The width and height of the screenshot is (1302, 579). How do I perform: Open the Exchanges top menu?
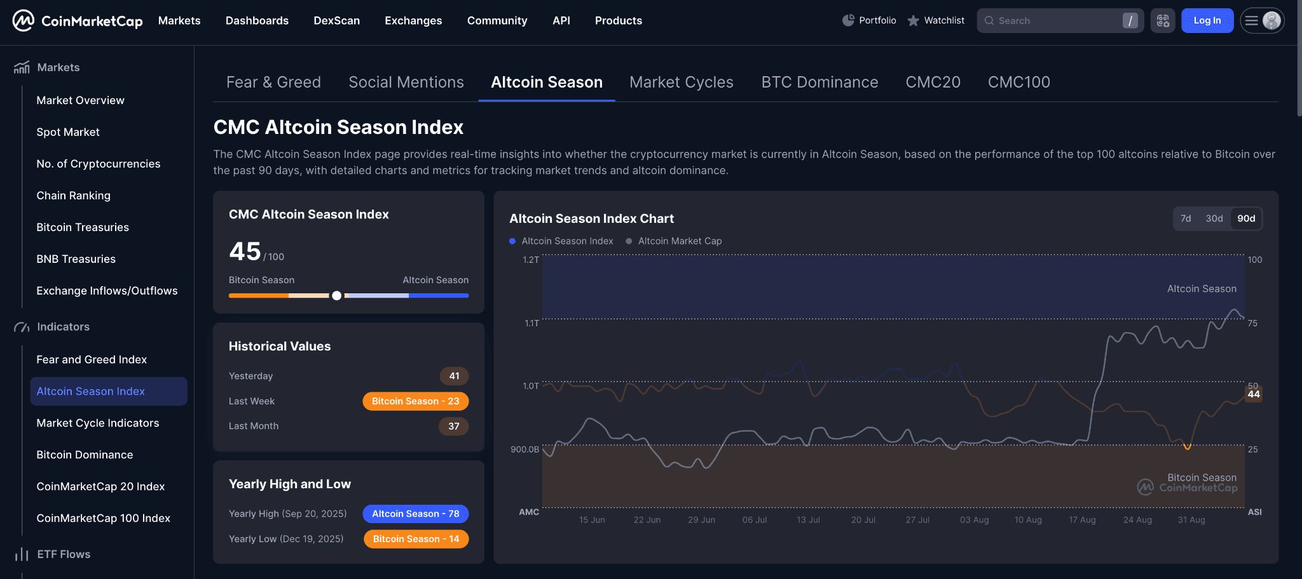413,20
